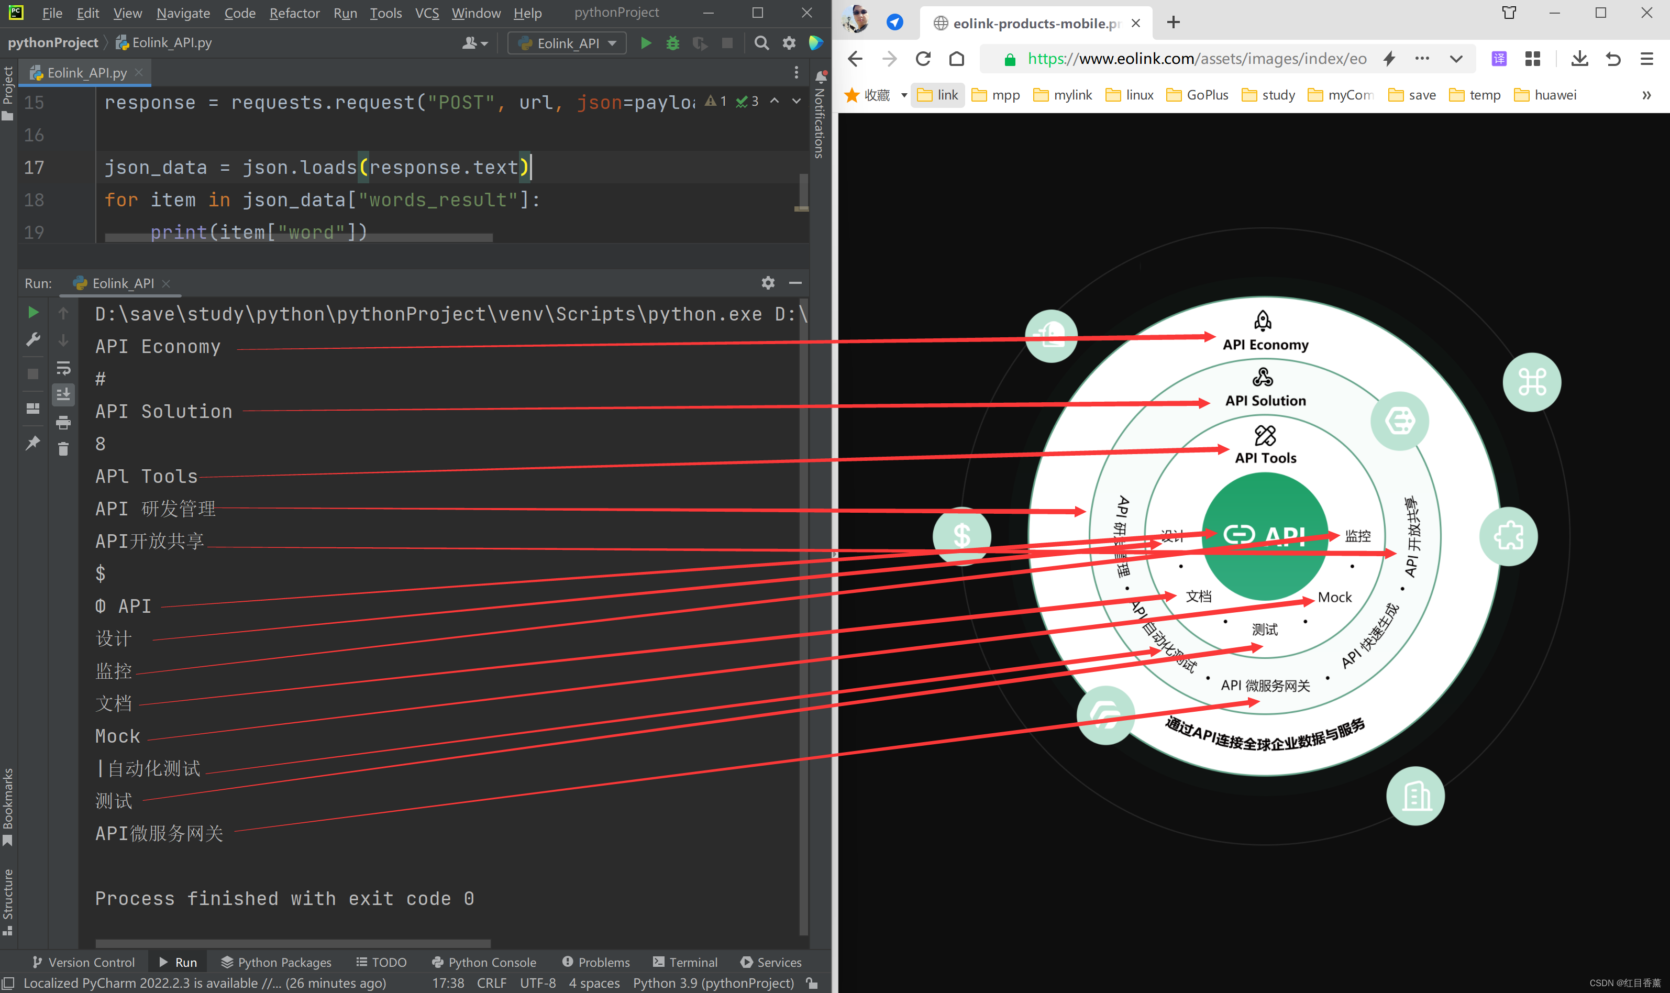Click Restore Layout icon in Run panel
Viewport: 1670px width, 993px height.
tap(33, 408)
